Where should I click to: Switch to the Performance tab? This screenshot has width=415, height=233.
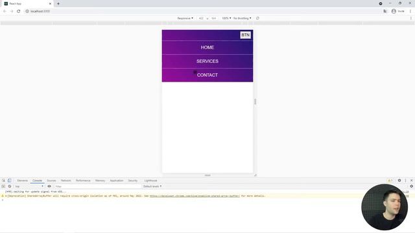tap(83, 181)
